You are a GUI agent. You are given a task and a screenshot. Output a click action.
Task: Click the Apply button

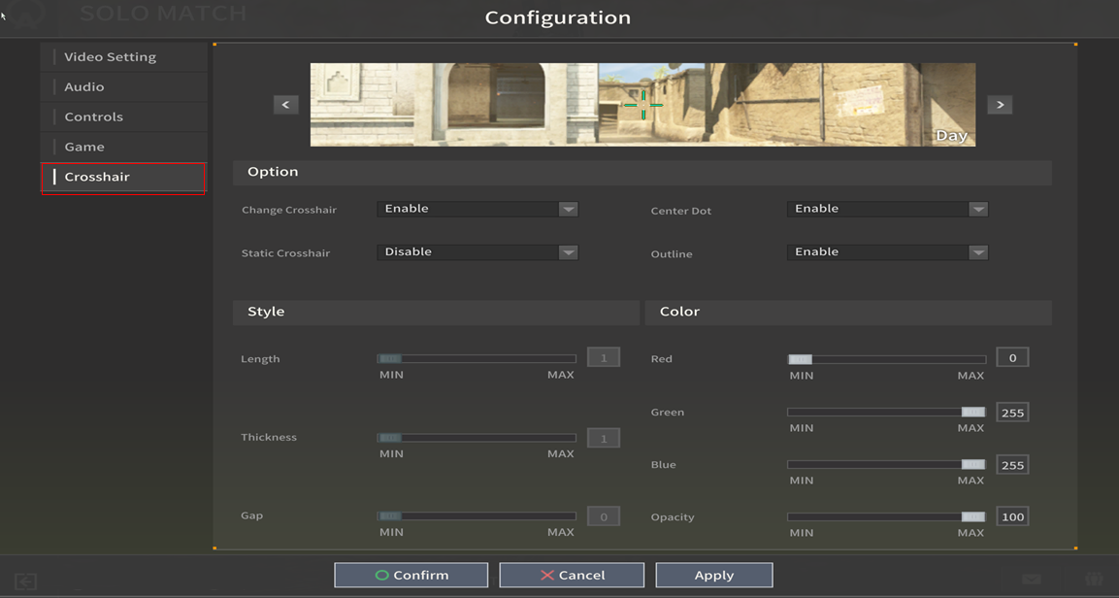click(x=713, y=575)
